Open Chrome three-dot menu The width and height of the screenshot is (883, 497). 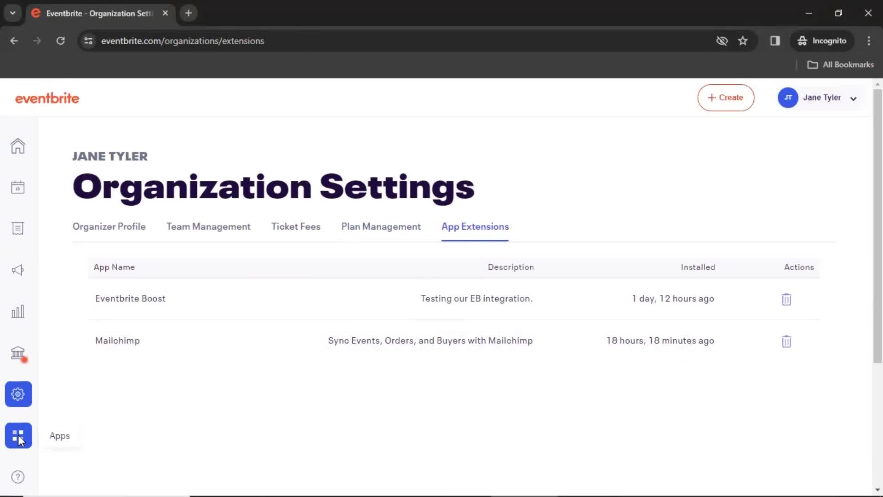click(869, 41)
